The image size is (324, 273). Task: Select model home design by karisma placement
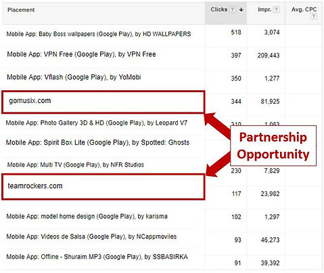pyautogui.click(x=87, y=216)
